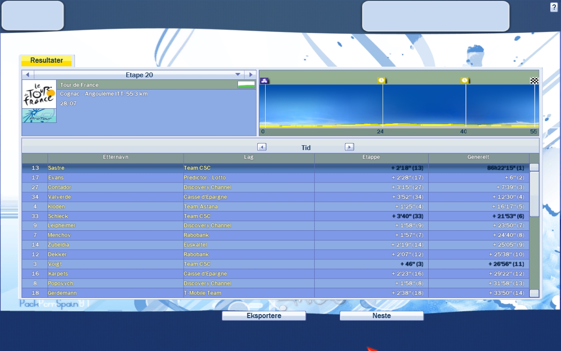Click the first intermediate time check icon

click(x=381, y=81)
